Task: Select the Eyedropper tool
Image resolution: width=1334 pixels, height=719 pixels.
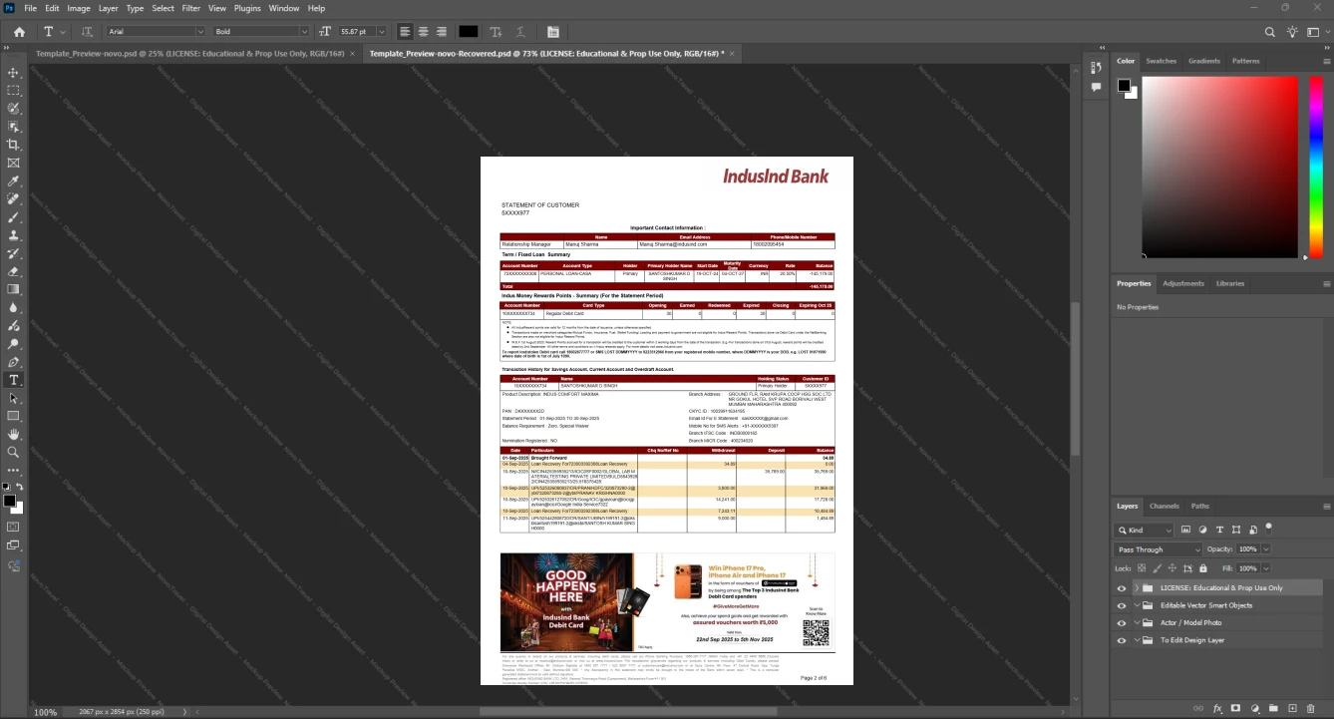Action: point(14,180)
